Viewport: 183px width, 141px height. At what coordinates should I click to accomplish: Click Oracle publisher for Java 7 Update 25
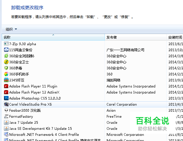pyautogui.click(x=112, y=123)
